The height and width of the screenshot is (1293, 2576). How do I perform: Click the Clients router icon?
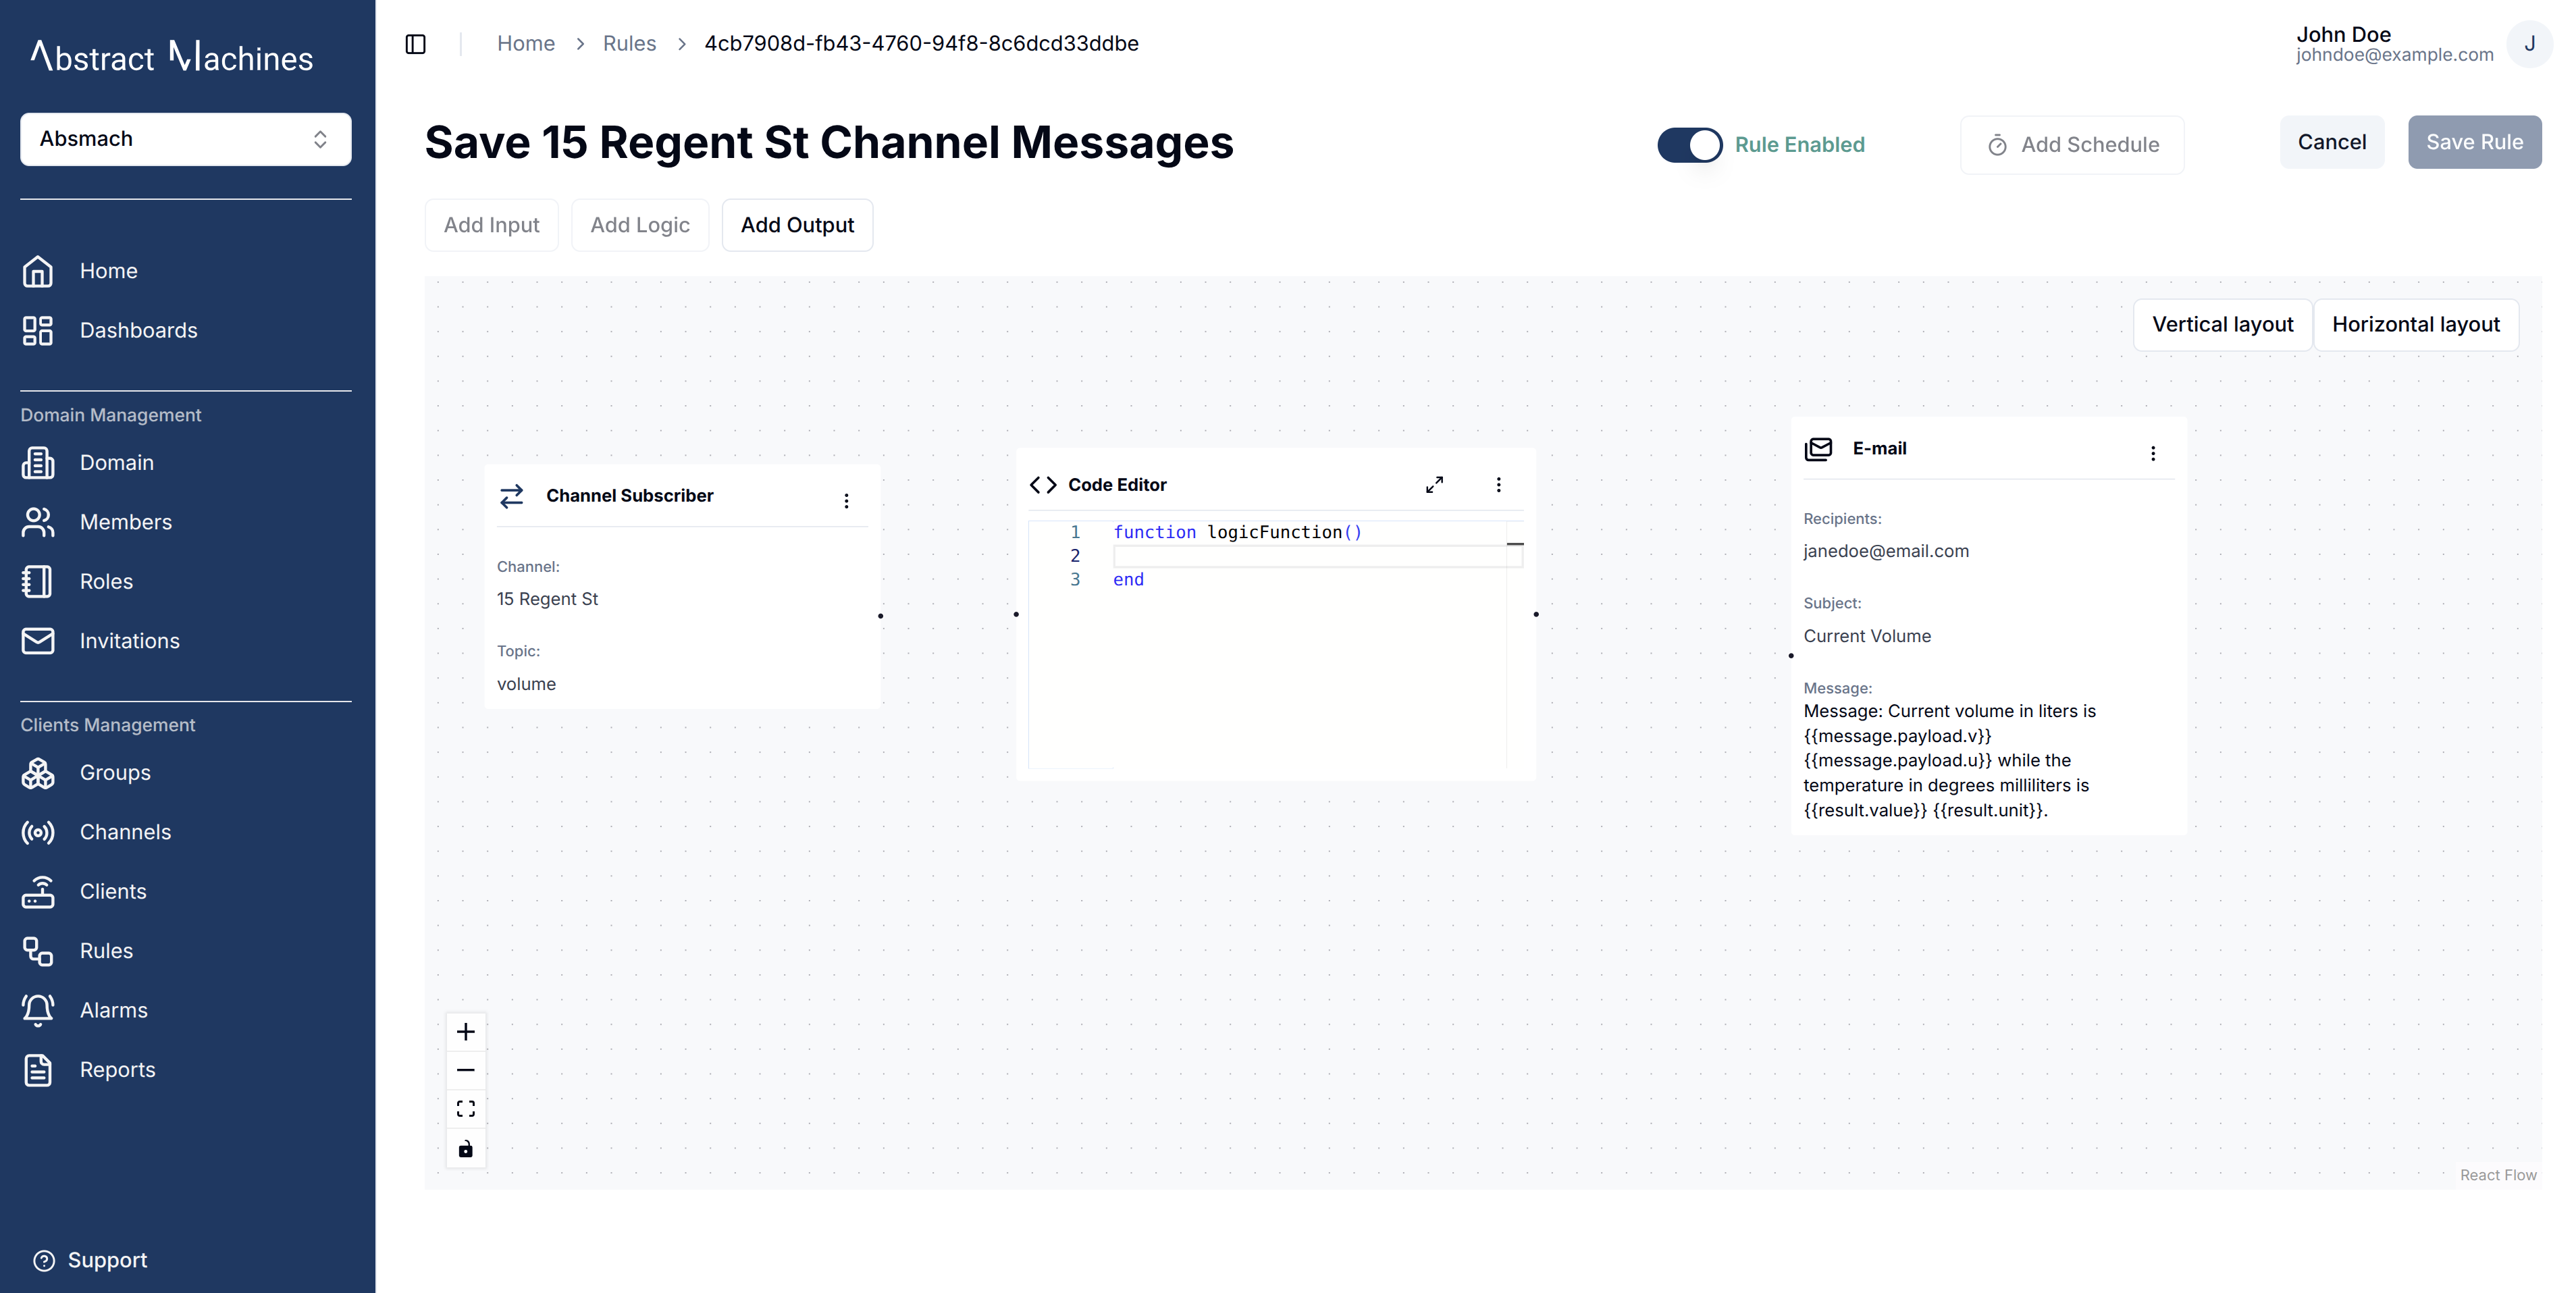pyautogui.click(x=38, y=891)
